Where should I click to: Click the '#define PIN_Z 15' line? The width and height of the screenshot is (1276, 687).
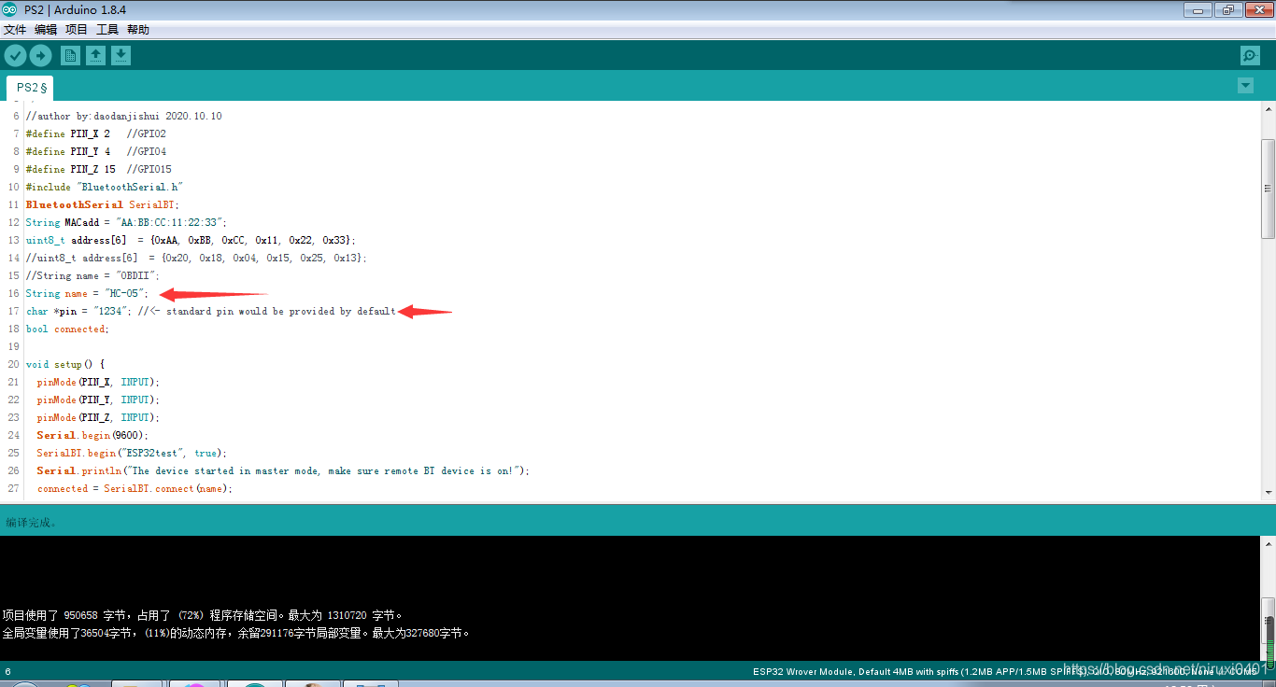(99, 169)
